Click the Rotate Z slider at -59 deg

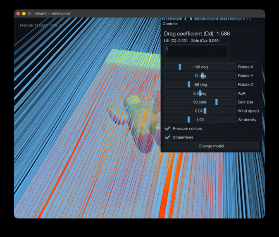200,84
